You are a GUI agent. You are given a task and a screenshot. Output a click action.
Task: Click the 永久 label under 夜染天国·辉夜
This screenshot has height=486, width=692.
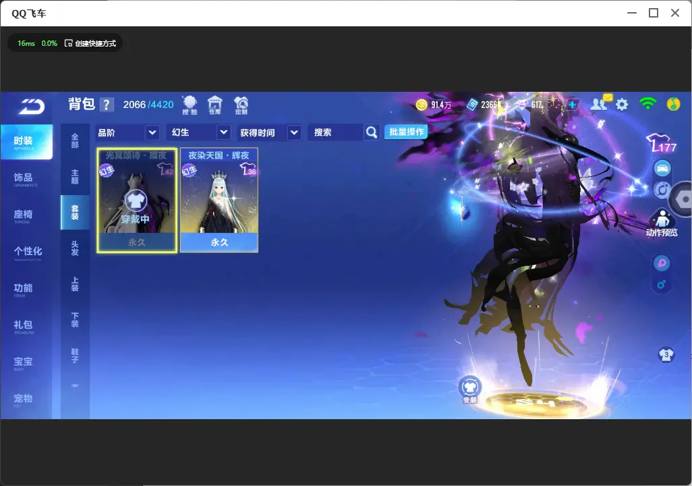pos(219,242)
